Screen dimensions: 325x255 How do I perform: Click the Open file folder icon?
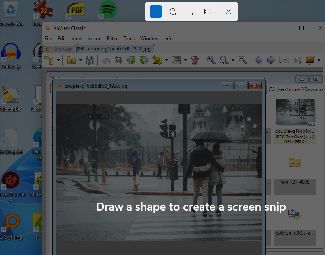click(x=71, y=60)
